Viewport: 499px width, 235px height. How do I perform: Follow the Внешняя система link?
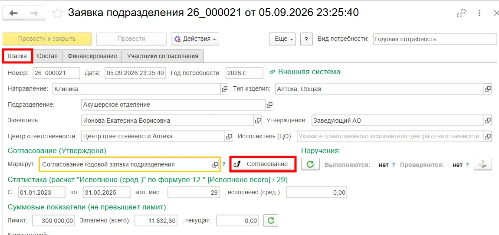[309, 72]
